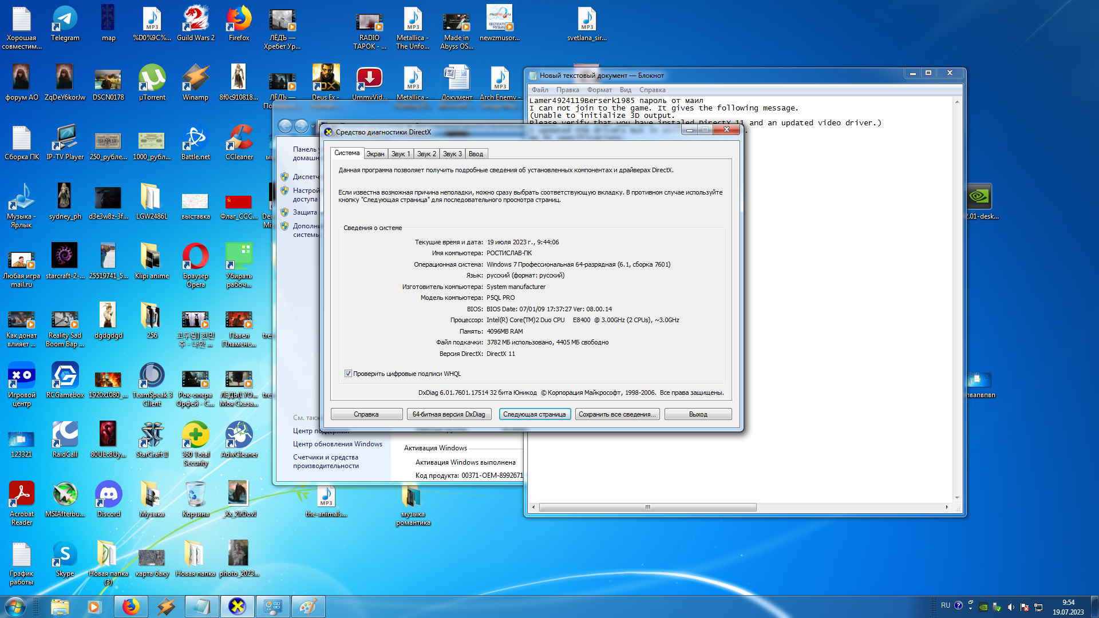This screenshot has height=618, width=1099.
Task: Open RCGamebox desktop icon
Action: (65, 381)
